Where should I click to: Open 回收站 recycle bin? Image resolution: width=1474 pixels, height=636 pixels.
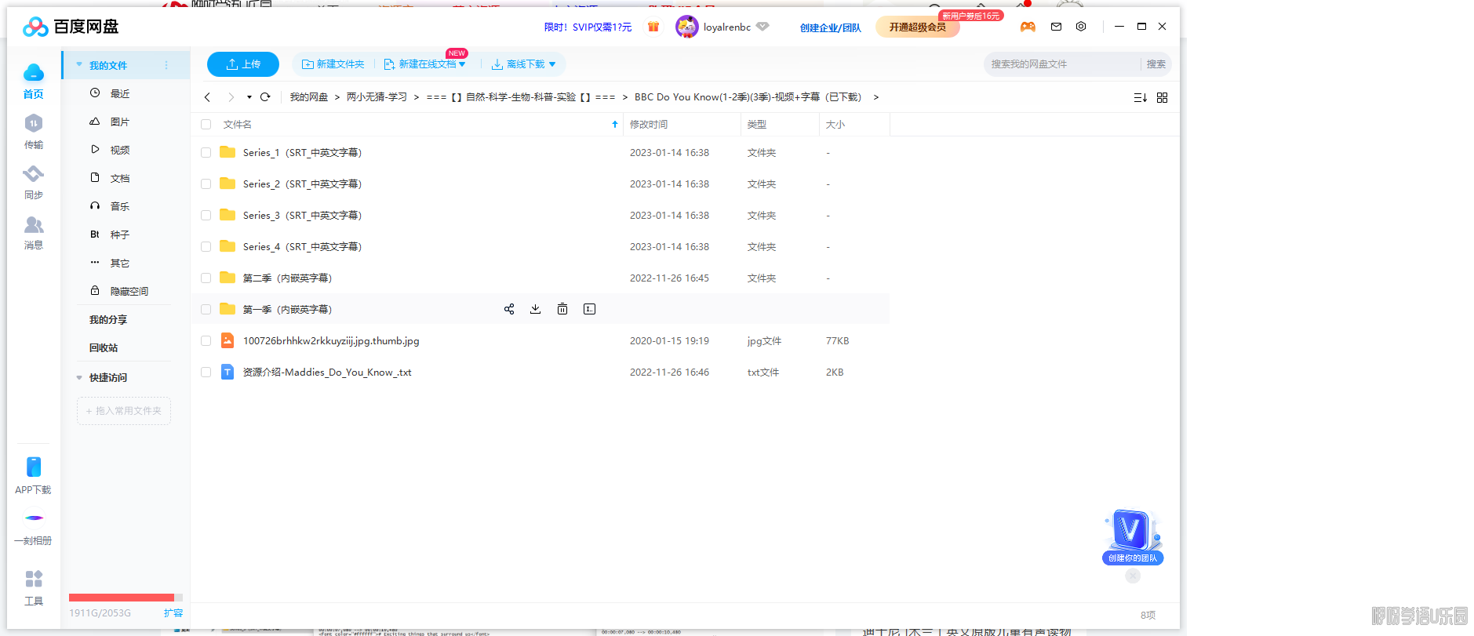[x=104, y=347]
